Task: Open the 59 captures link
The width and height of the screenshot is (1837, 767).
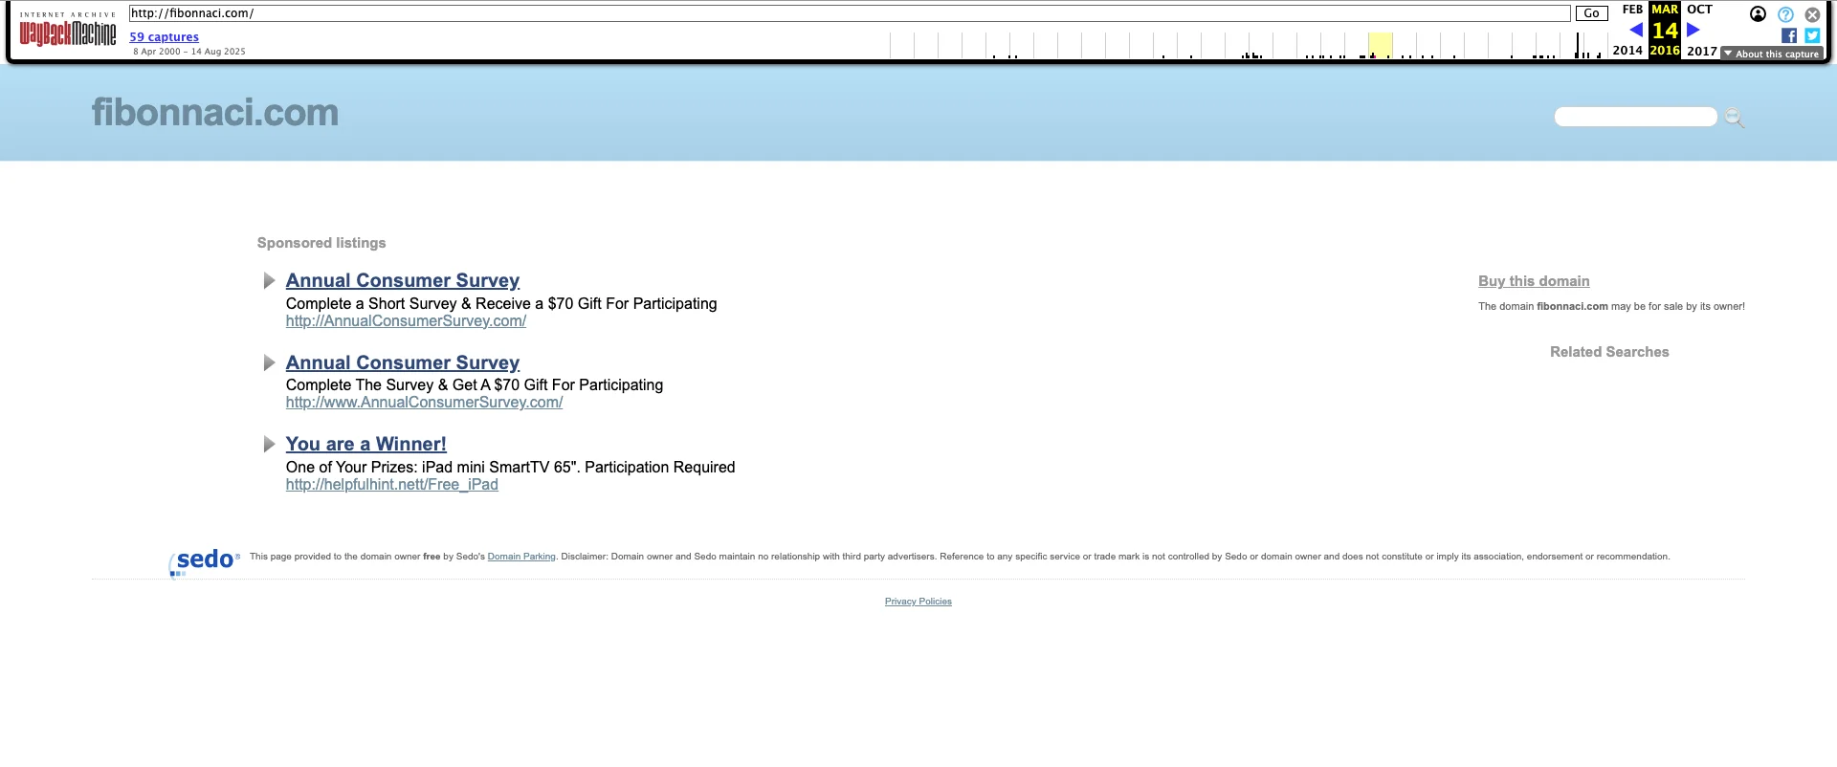Action: point(165,37)
